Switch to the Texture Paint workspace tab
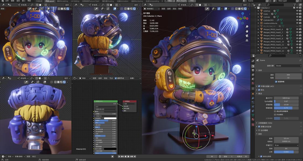Screen dimensions: 303x161 [x=91, y=1]
